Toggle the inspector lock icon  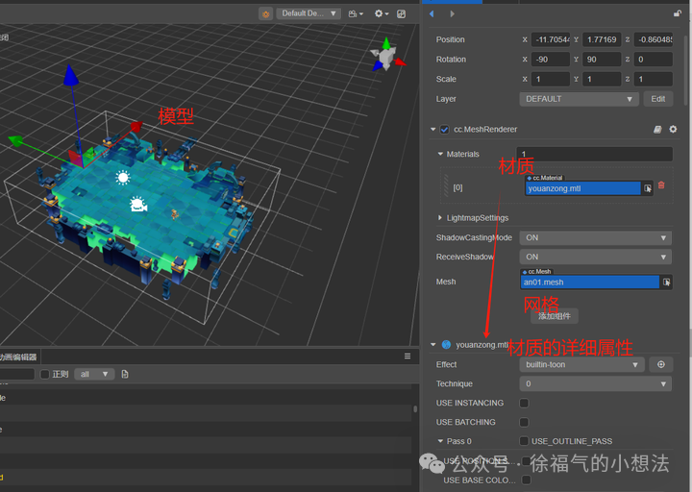[678, 13]
